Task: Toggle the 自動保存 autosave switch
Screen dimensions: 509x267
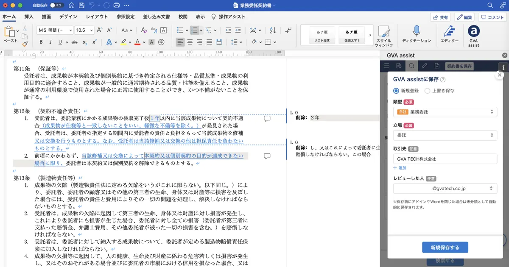Action: [57, 6]
